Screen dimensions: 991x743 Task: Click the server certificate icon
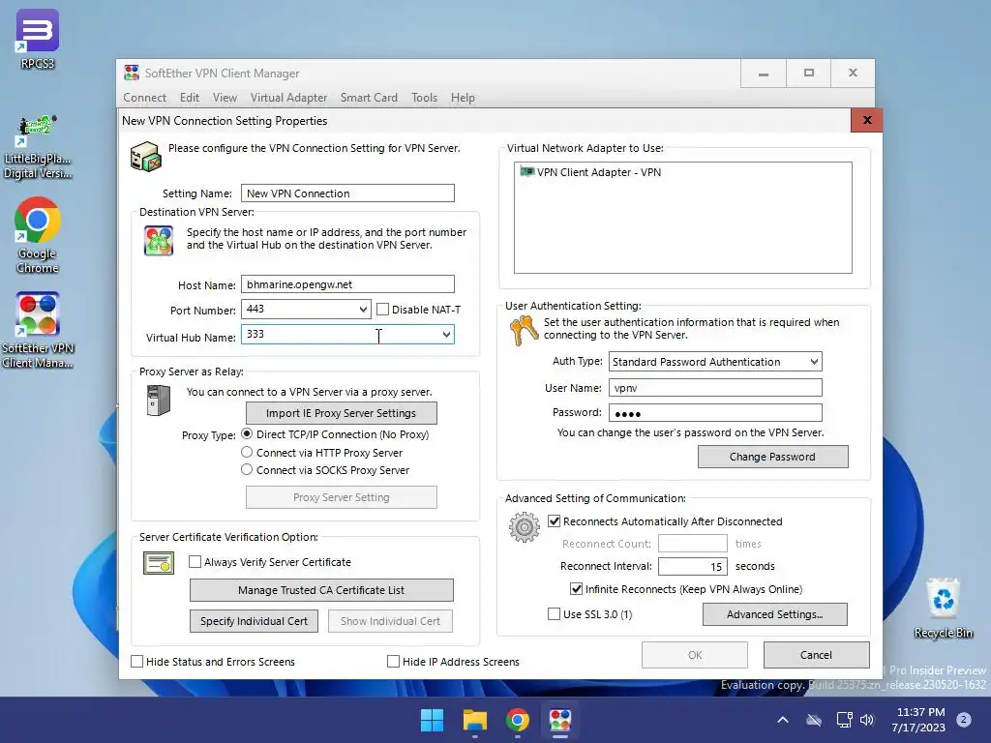(x=159, y=563)
